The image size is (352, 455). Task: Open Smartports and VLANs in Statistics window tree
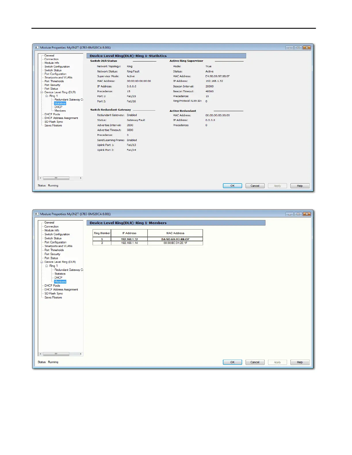click(58, 78)
